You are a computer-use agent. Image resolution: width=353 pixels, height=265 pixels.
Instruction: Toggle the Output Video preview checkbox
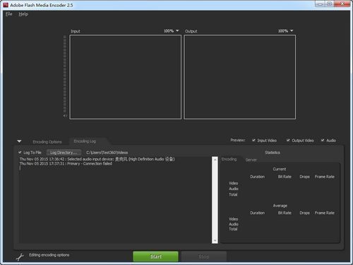[288, 141]
